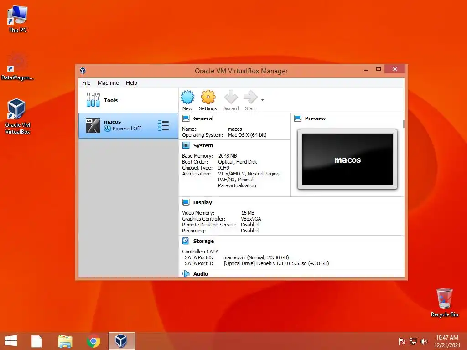467x350 pixels.
Task: Click the Video Memory value 16 MB
Action: (248, 213)
